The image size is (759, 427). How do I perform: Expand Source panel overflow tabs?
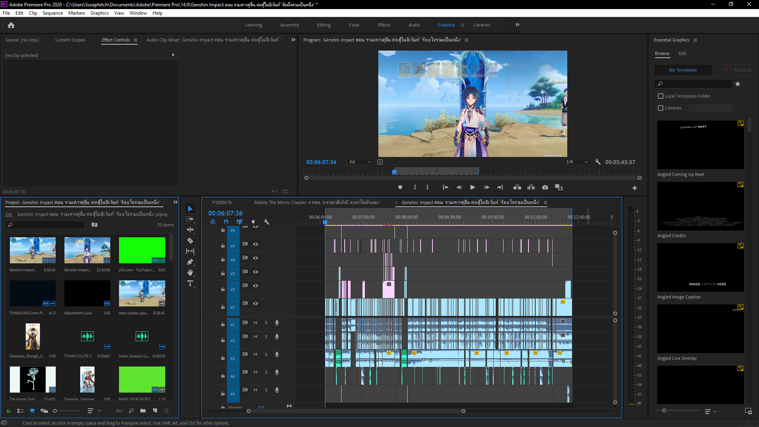pos(293,40)
